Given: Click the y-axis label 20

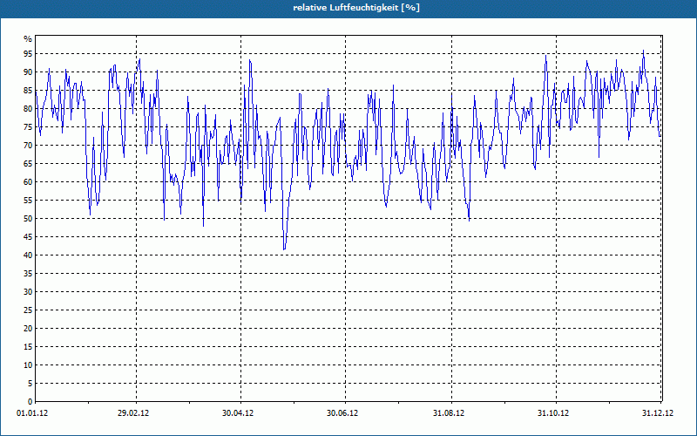Looking at the screenshot, I should (28, 329).
